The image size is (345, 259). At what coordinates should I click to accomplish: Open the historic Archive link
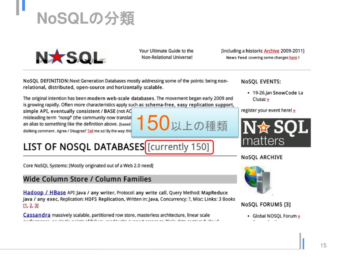pos(272,51)
